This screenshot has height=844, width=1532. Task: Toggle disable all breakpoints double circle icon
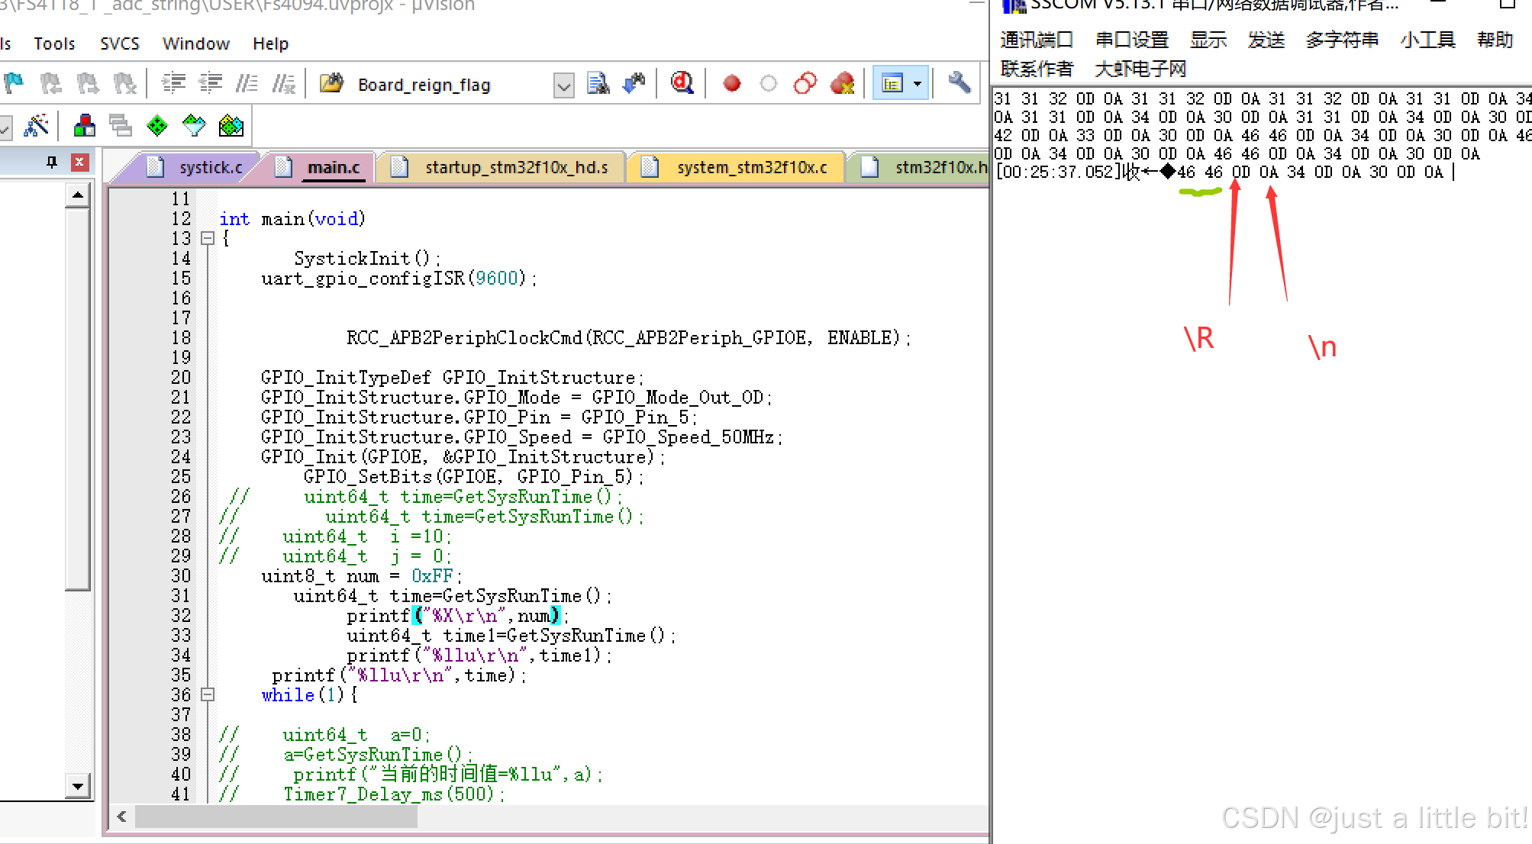tap(805, 83)
